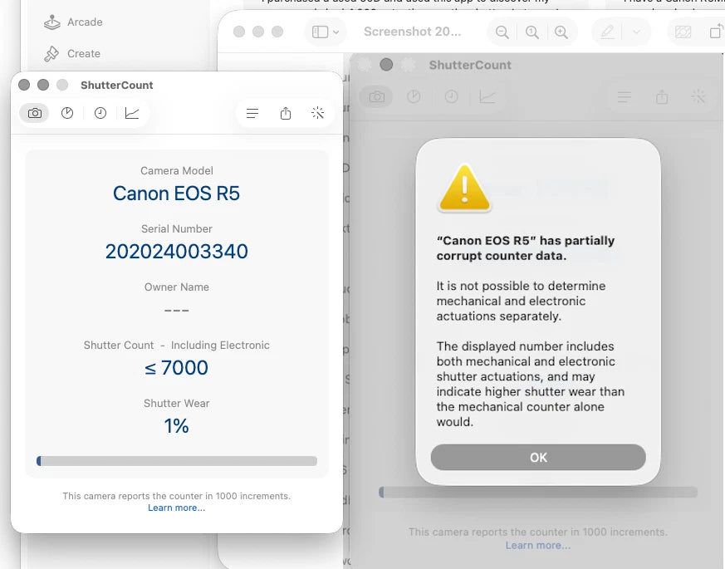Click the markup pen icon in Preview
This screenshot has width=725, height=569.
coord(608,32)
